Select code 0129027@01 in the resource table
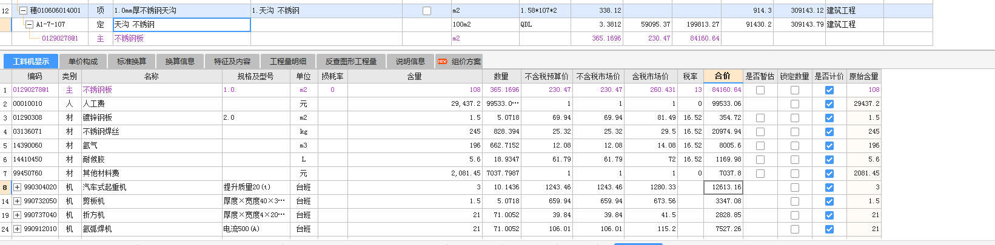This screenshot has height=245, width=995. click(x=32, y=90)
